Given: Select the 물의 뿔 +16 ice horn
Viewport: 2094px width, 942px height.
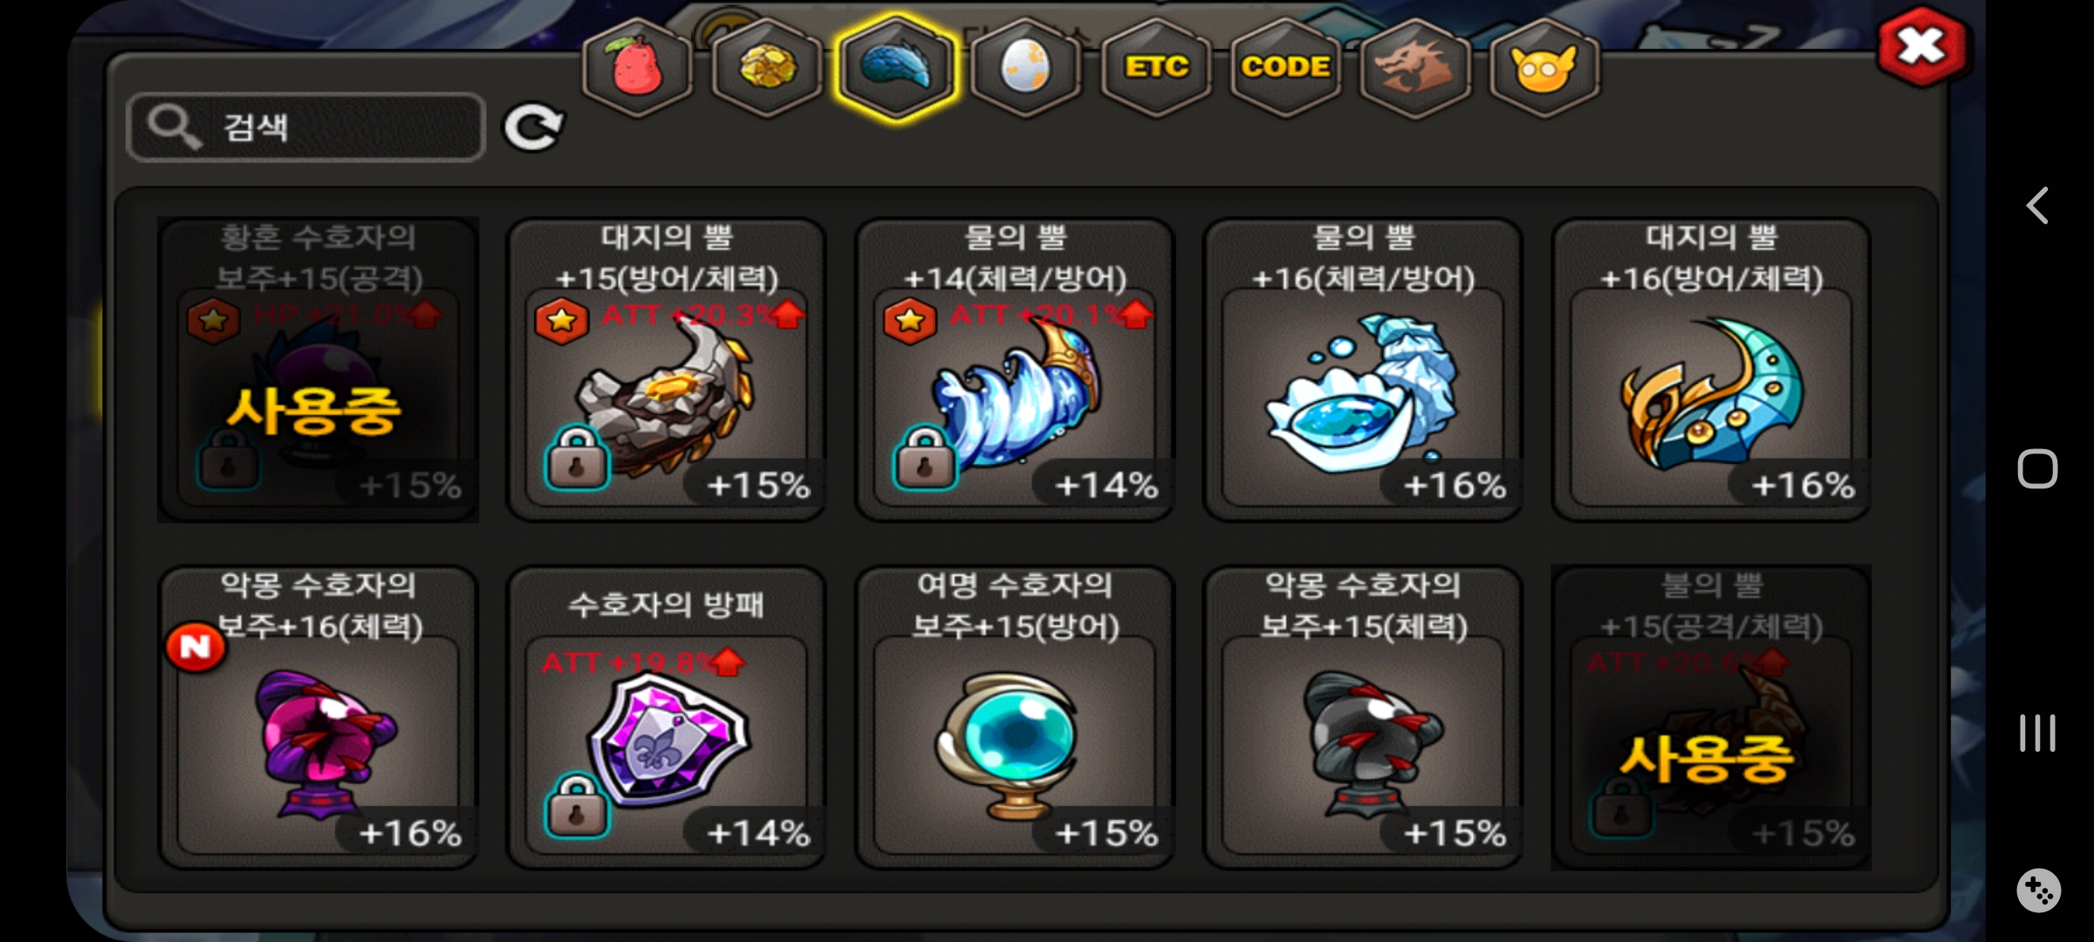Looking at the screenshot, I should click(x=1363, y=370).
